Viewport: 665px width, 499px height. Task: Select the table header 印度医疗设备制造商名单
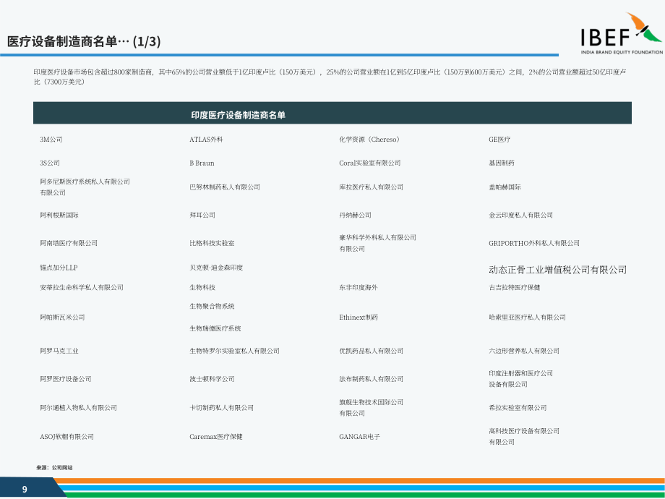click(238, 115)
